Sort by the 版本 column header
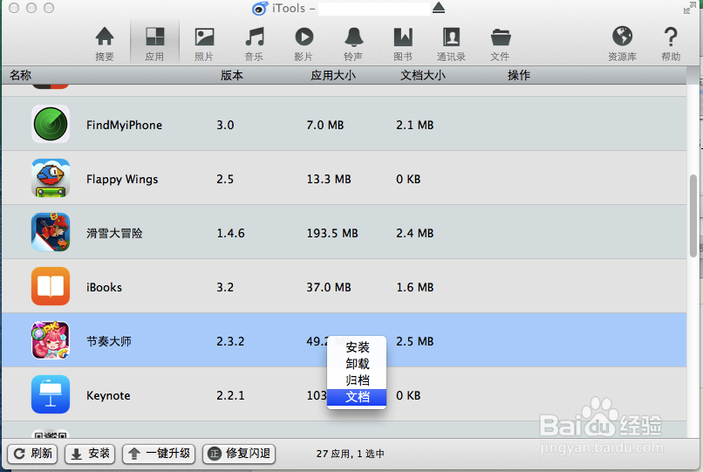 point(232,75)
